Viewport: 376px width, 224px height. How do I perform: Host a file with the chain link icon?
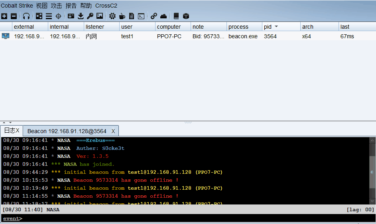coord(154,16)
